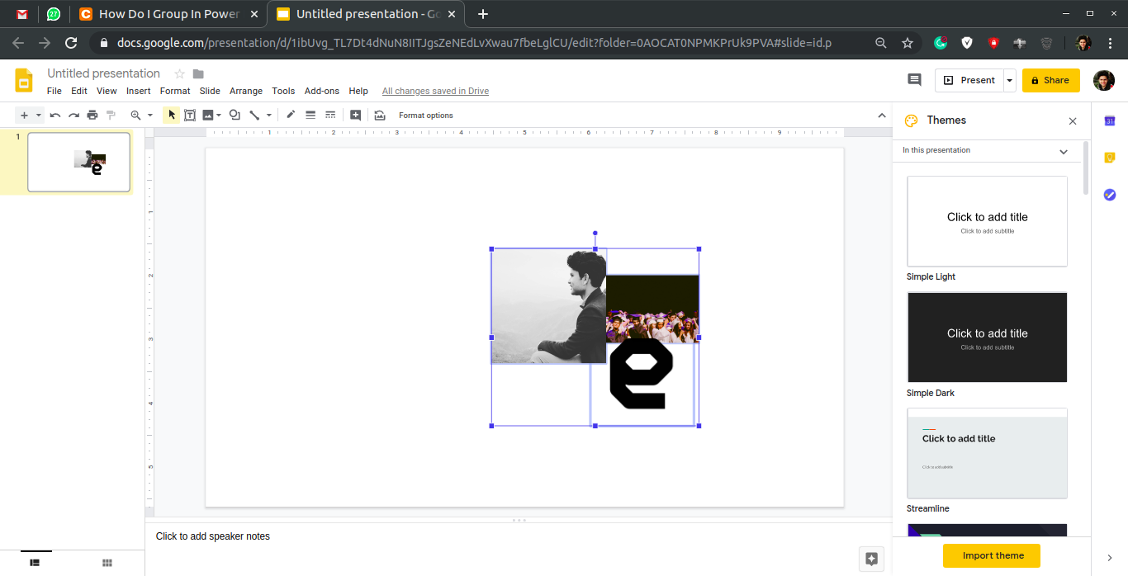Select the Shape tool
This screenshot has width=1128, height=576.
click(x=235, y=116)
